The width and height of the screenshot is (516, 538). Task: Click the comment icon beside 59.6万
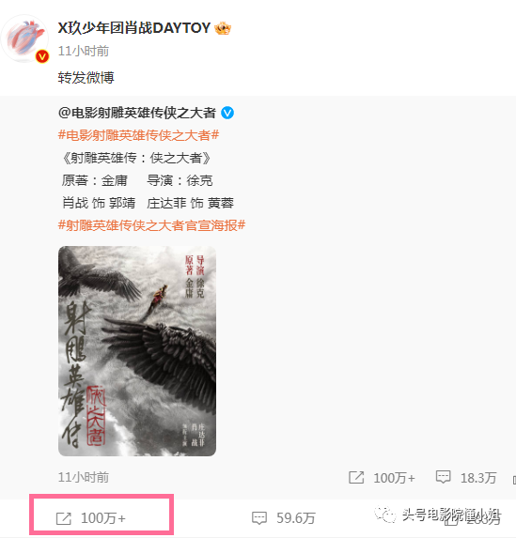[x=259, y=518]
